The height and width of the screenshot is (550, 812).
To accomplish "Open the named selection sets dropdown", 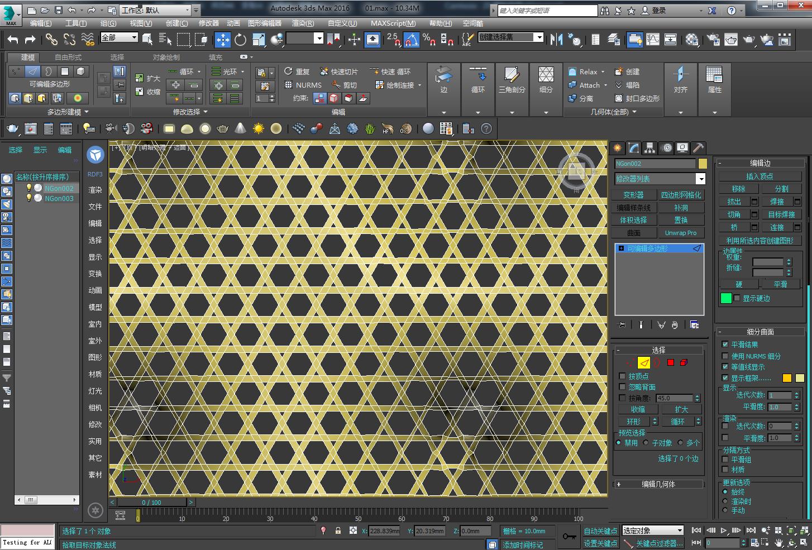I will (510, 37).
